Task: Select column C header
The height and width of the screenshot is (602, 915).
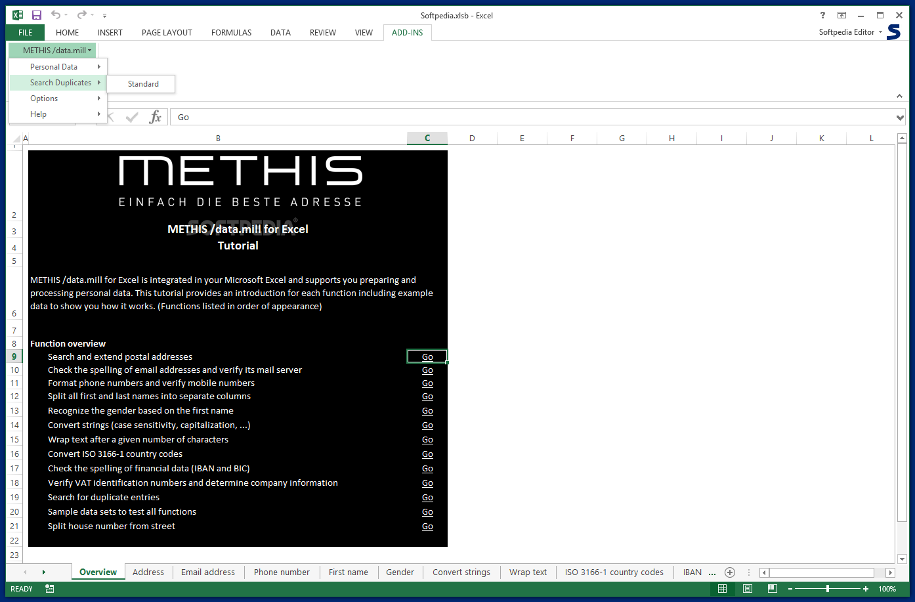Action: coord(427,138)
